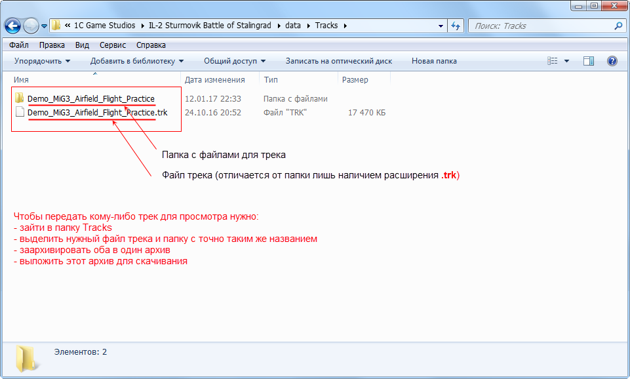Open the view options dropdown arrow
This screenshot has width=630, height=379.
click(x=566, y=61)
